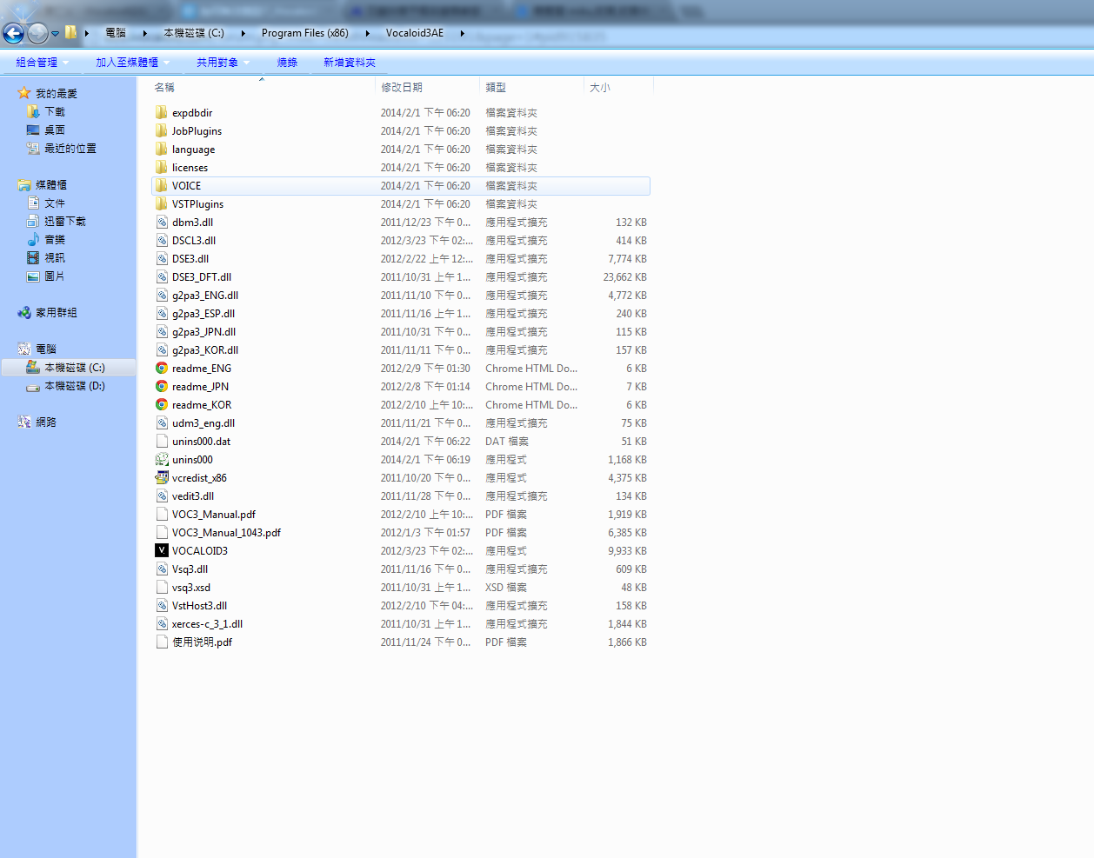Select the VOICE folder icon

162,185
